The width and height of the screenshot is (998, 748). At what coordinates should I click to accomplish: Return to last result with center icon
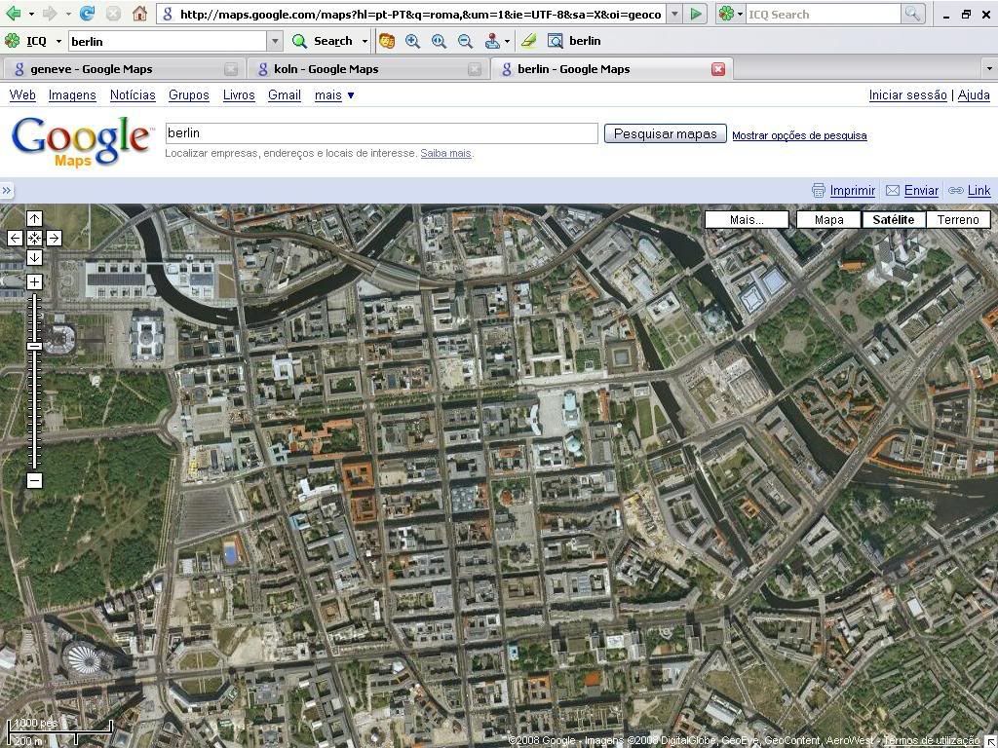tap(34, 238)
